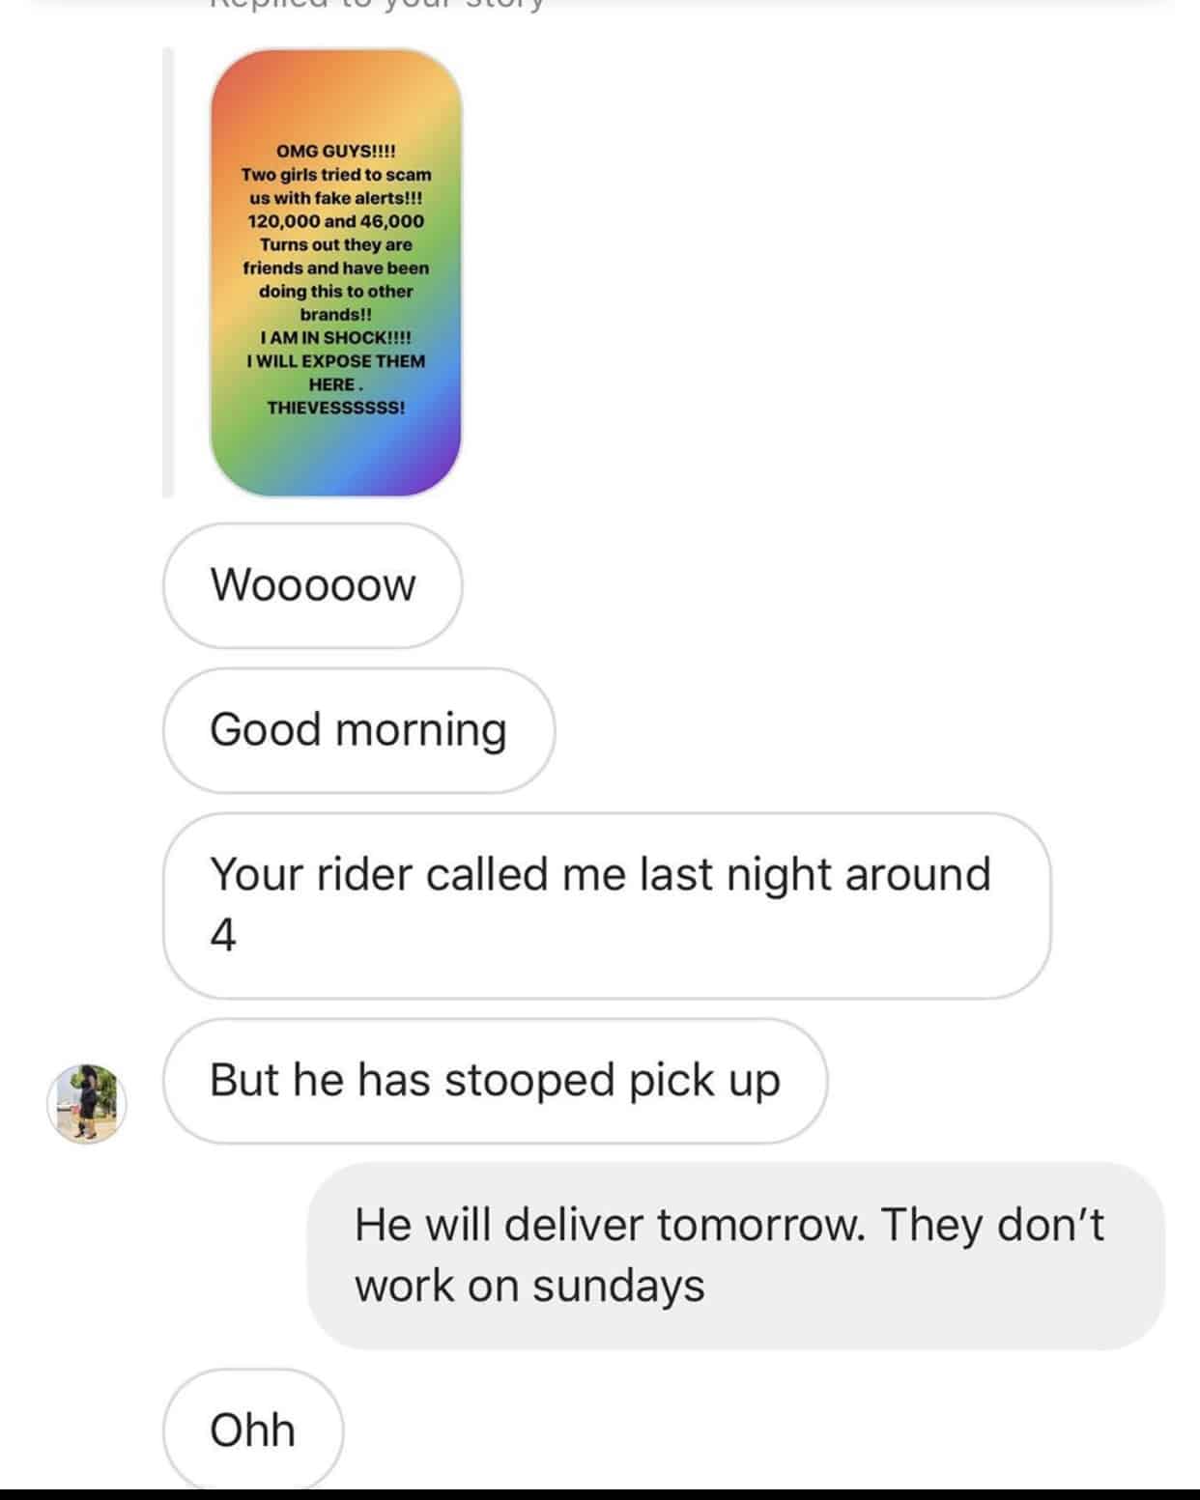Select the "Wooooow" message bubble
The width and height of the screenshot is (1200, 1500).
[312, 585]
